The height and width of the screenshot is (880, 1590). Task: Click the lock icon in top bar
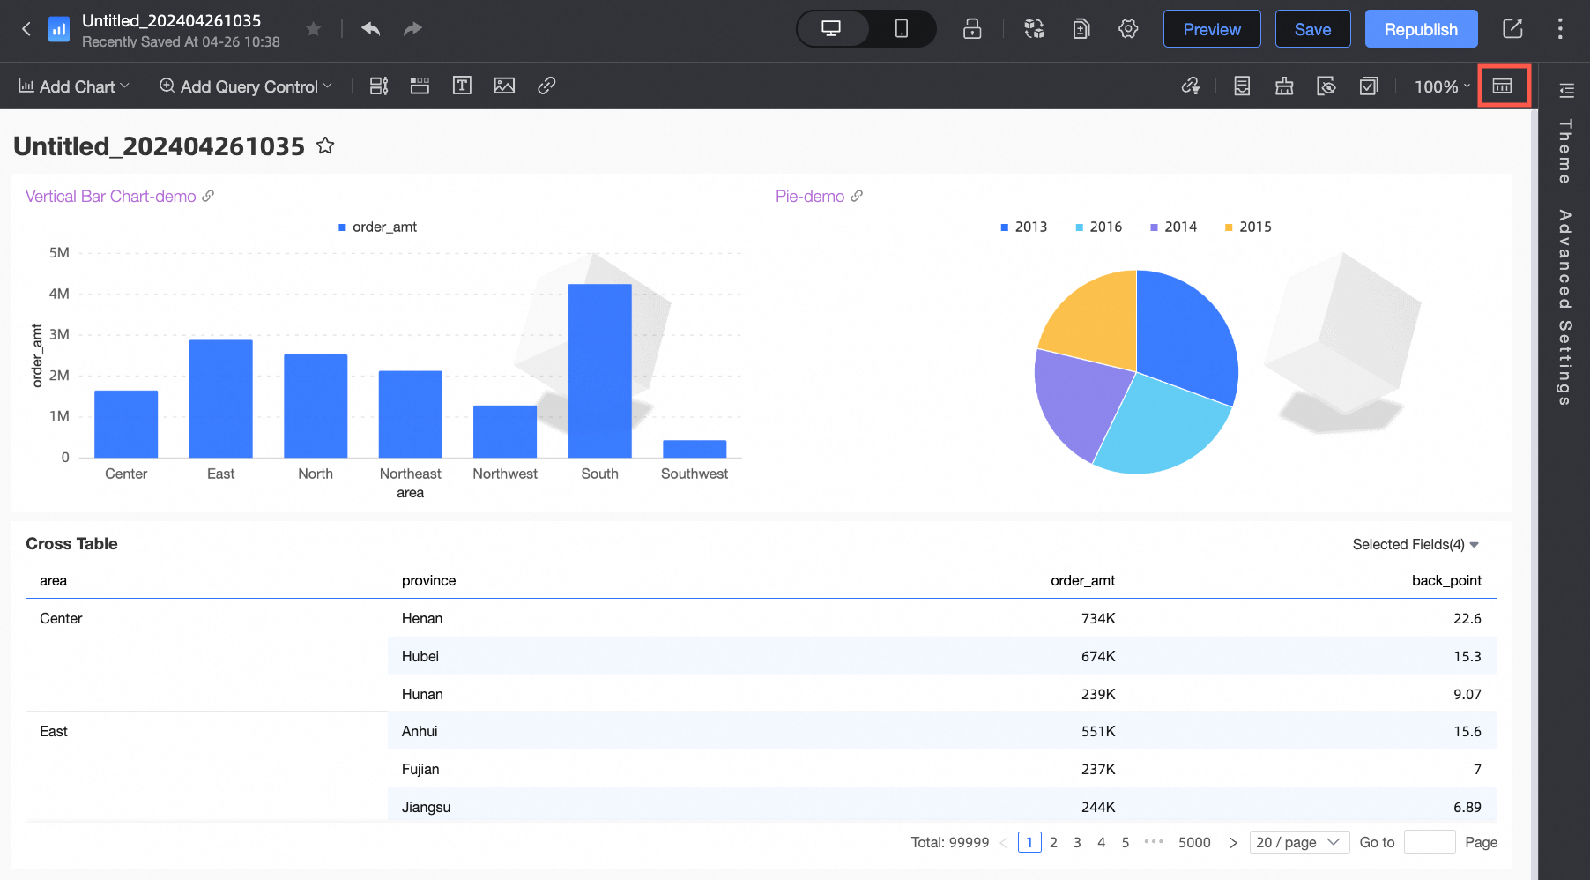(972, 29)
